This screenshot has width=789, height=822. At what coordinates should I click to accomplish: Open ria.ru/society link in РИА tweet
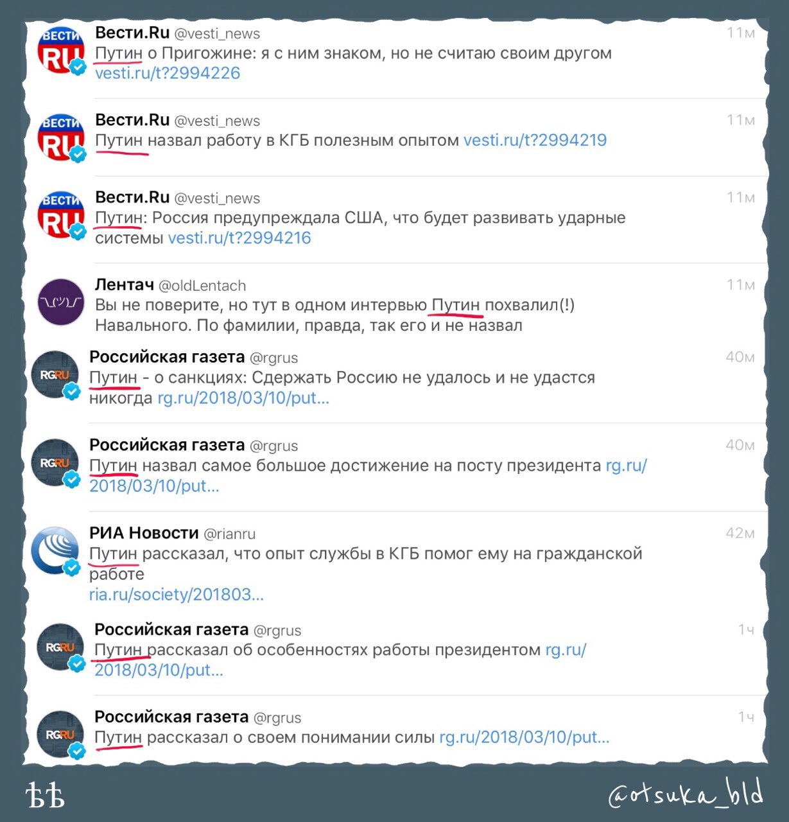(177, 595)
